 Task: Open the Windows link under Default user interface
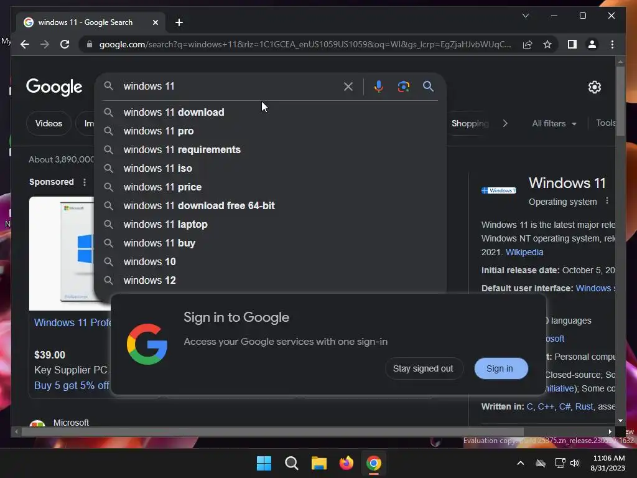[x=595, y=288]
